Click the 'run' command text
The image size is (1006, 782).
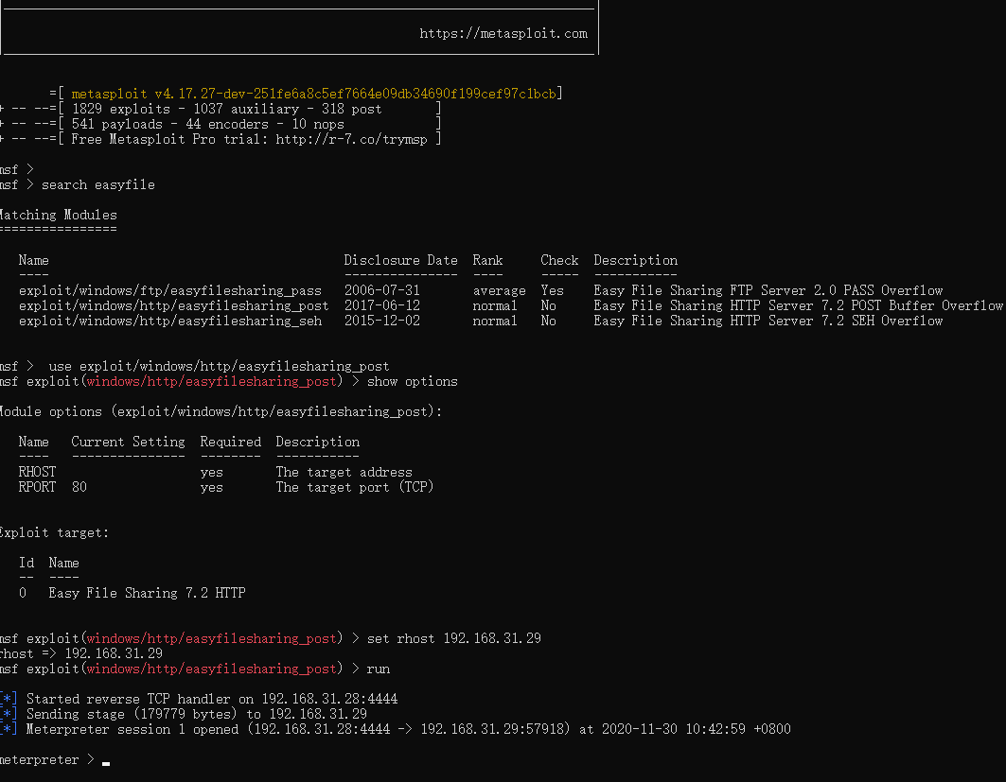(378, 669)
